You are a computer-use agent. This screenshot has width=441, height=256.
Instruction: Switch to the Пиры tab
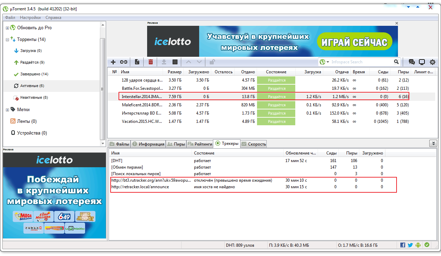click(x=176, y=144)
